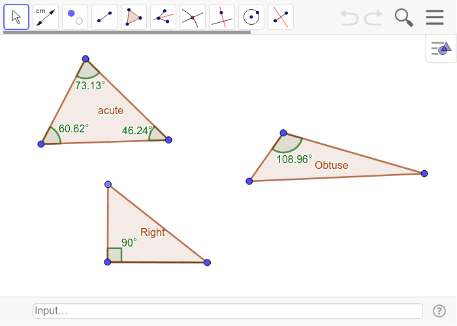
Task: Open the input help question mark
Action: (439, 311)
